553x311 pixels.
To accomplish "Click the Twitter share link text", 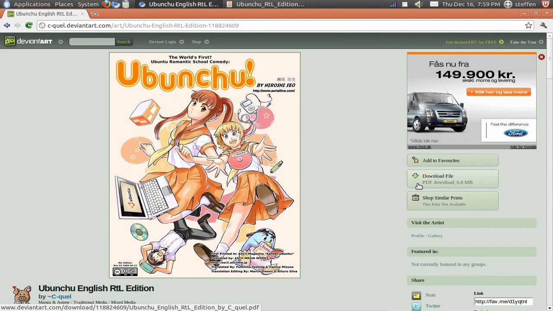I will point(433,306).
